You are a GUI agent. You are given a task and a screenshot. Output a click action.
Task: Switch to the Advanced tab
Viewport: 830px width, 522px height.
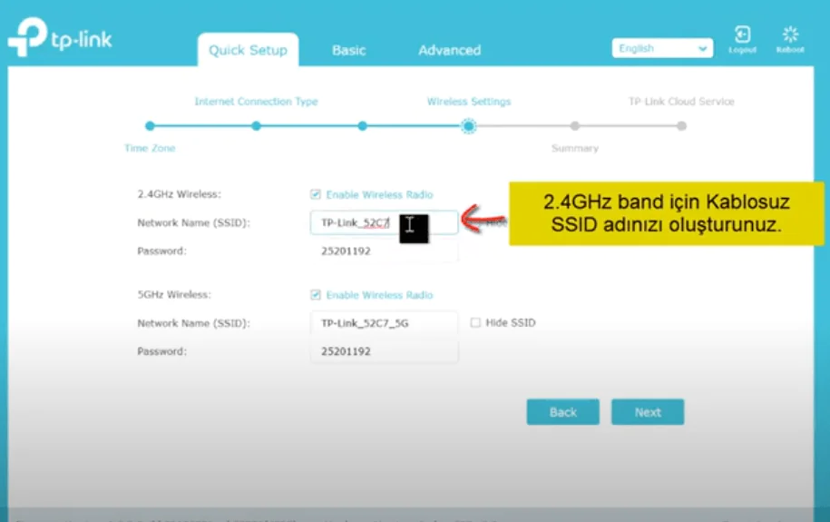coord(449,50)
